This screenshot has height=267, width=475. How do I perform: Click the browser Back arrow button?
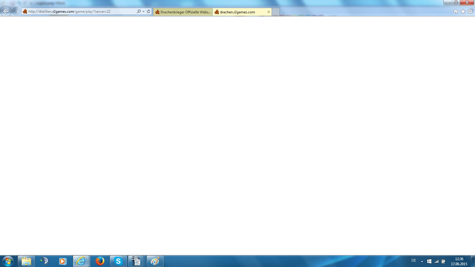6,11
